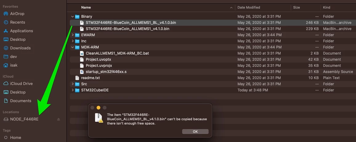
Task: Select the Home tag
Action: coord(15,137)
